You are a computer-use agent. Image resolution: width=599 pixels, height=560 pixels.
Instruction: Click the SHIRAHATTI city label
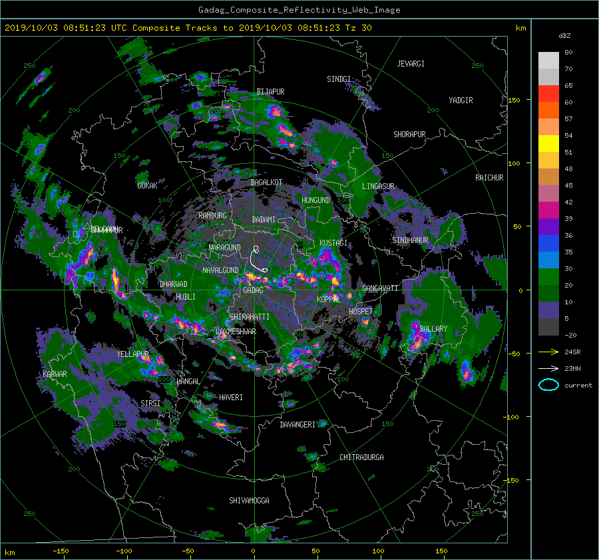(249, 317)
